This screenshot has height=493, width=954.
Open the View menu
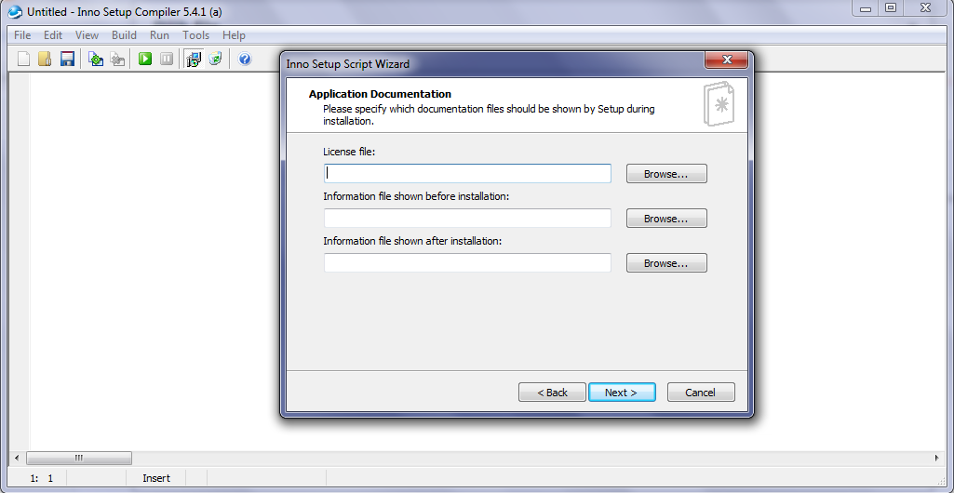click(87, 35)
